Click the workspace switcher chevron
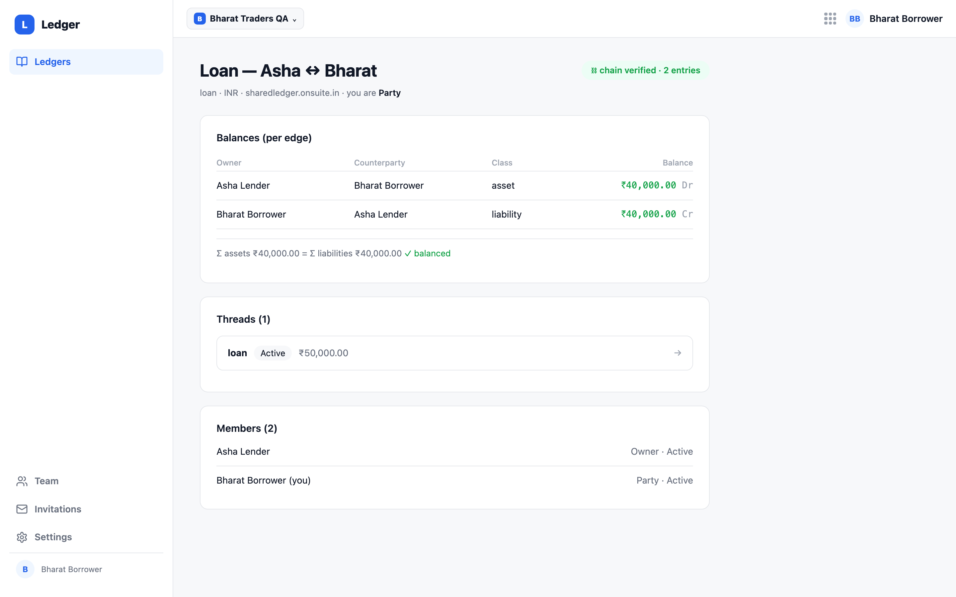956x597 pixels. coord(294,20)
